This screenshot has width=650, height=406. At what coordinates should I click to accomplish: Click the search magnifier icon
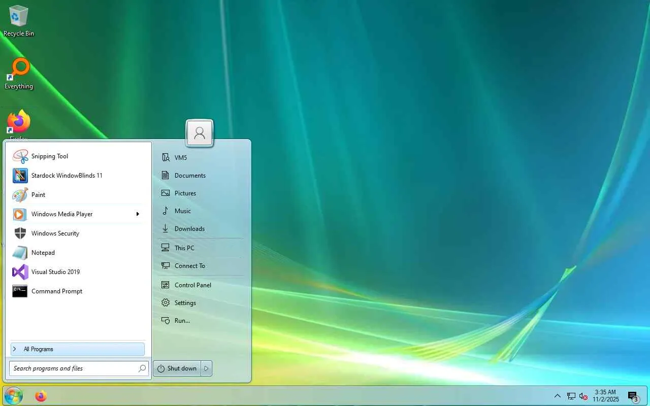pyautogui.click(x=142, y=368)
